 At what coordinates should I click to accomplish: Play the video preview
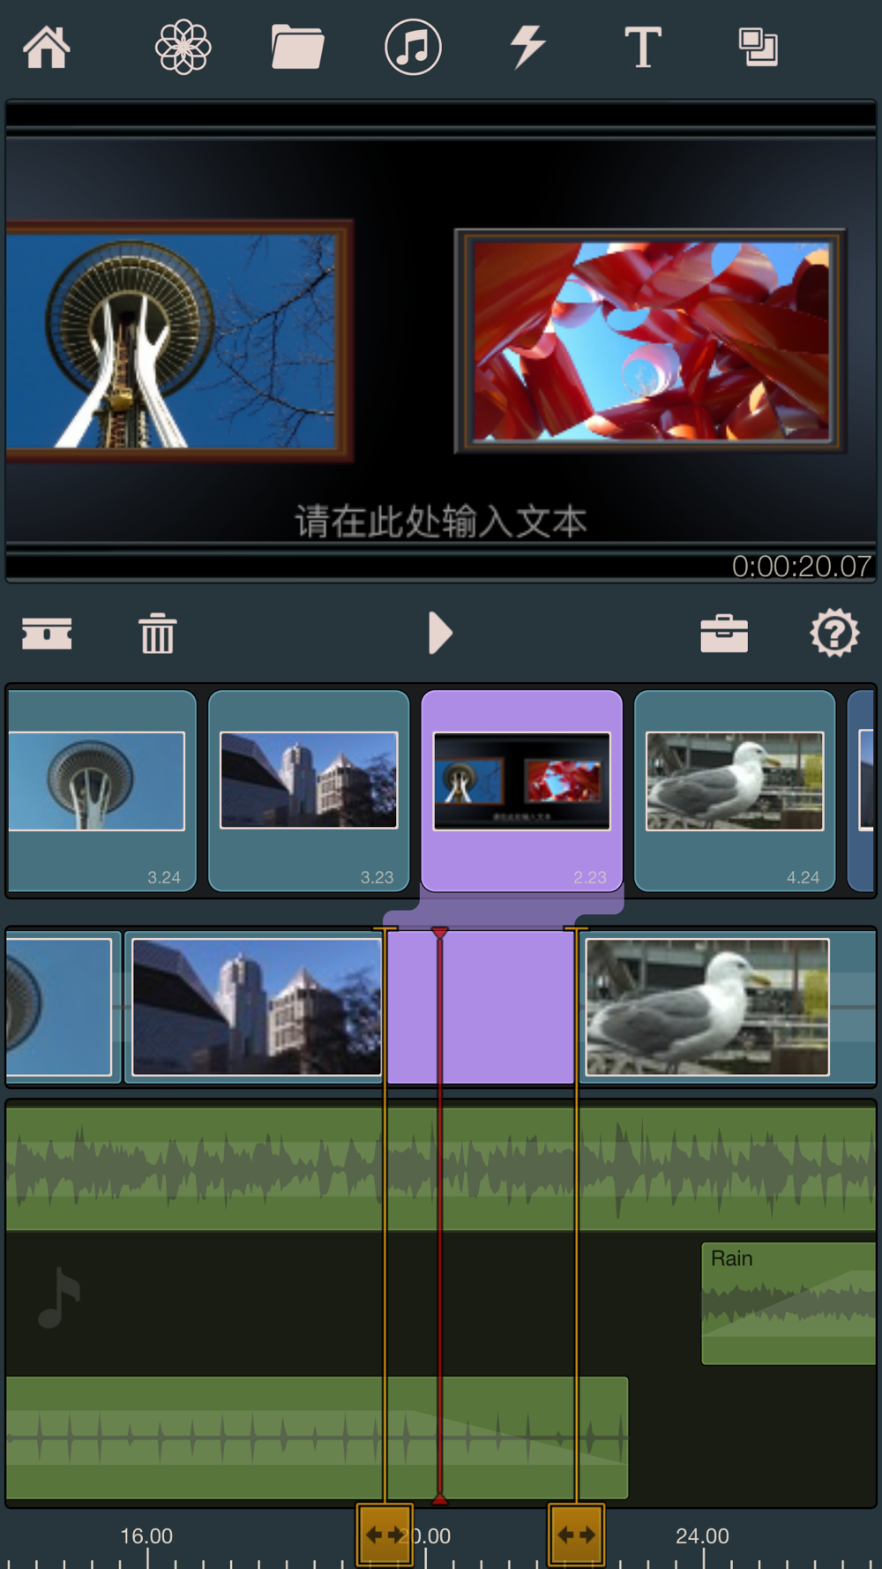(x=439, y=633)
